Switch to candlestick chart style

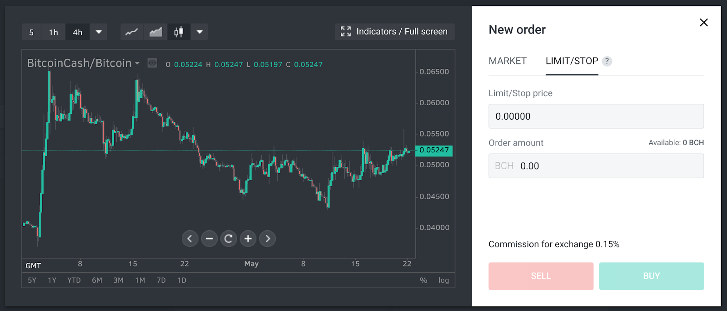pos(179,32)
